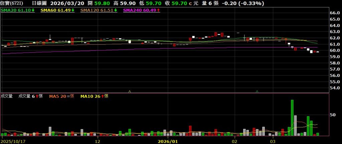342x144 pixels.
Task: Click the green down arrow beside SMA20
Action: click(33, 11)
